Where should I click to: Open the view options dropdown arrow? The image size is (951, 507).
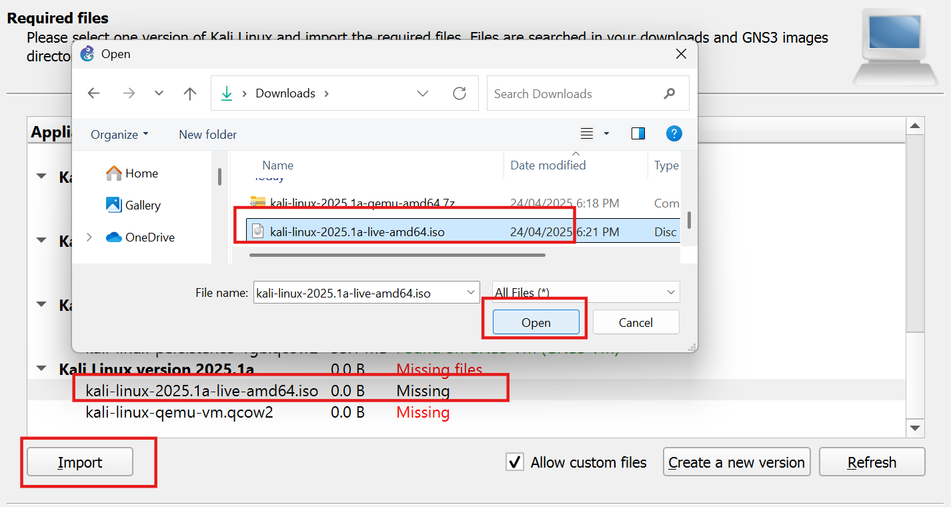(x=606, y=134)
